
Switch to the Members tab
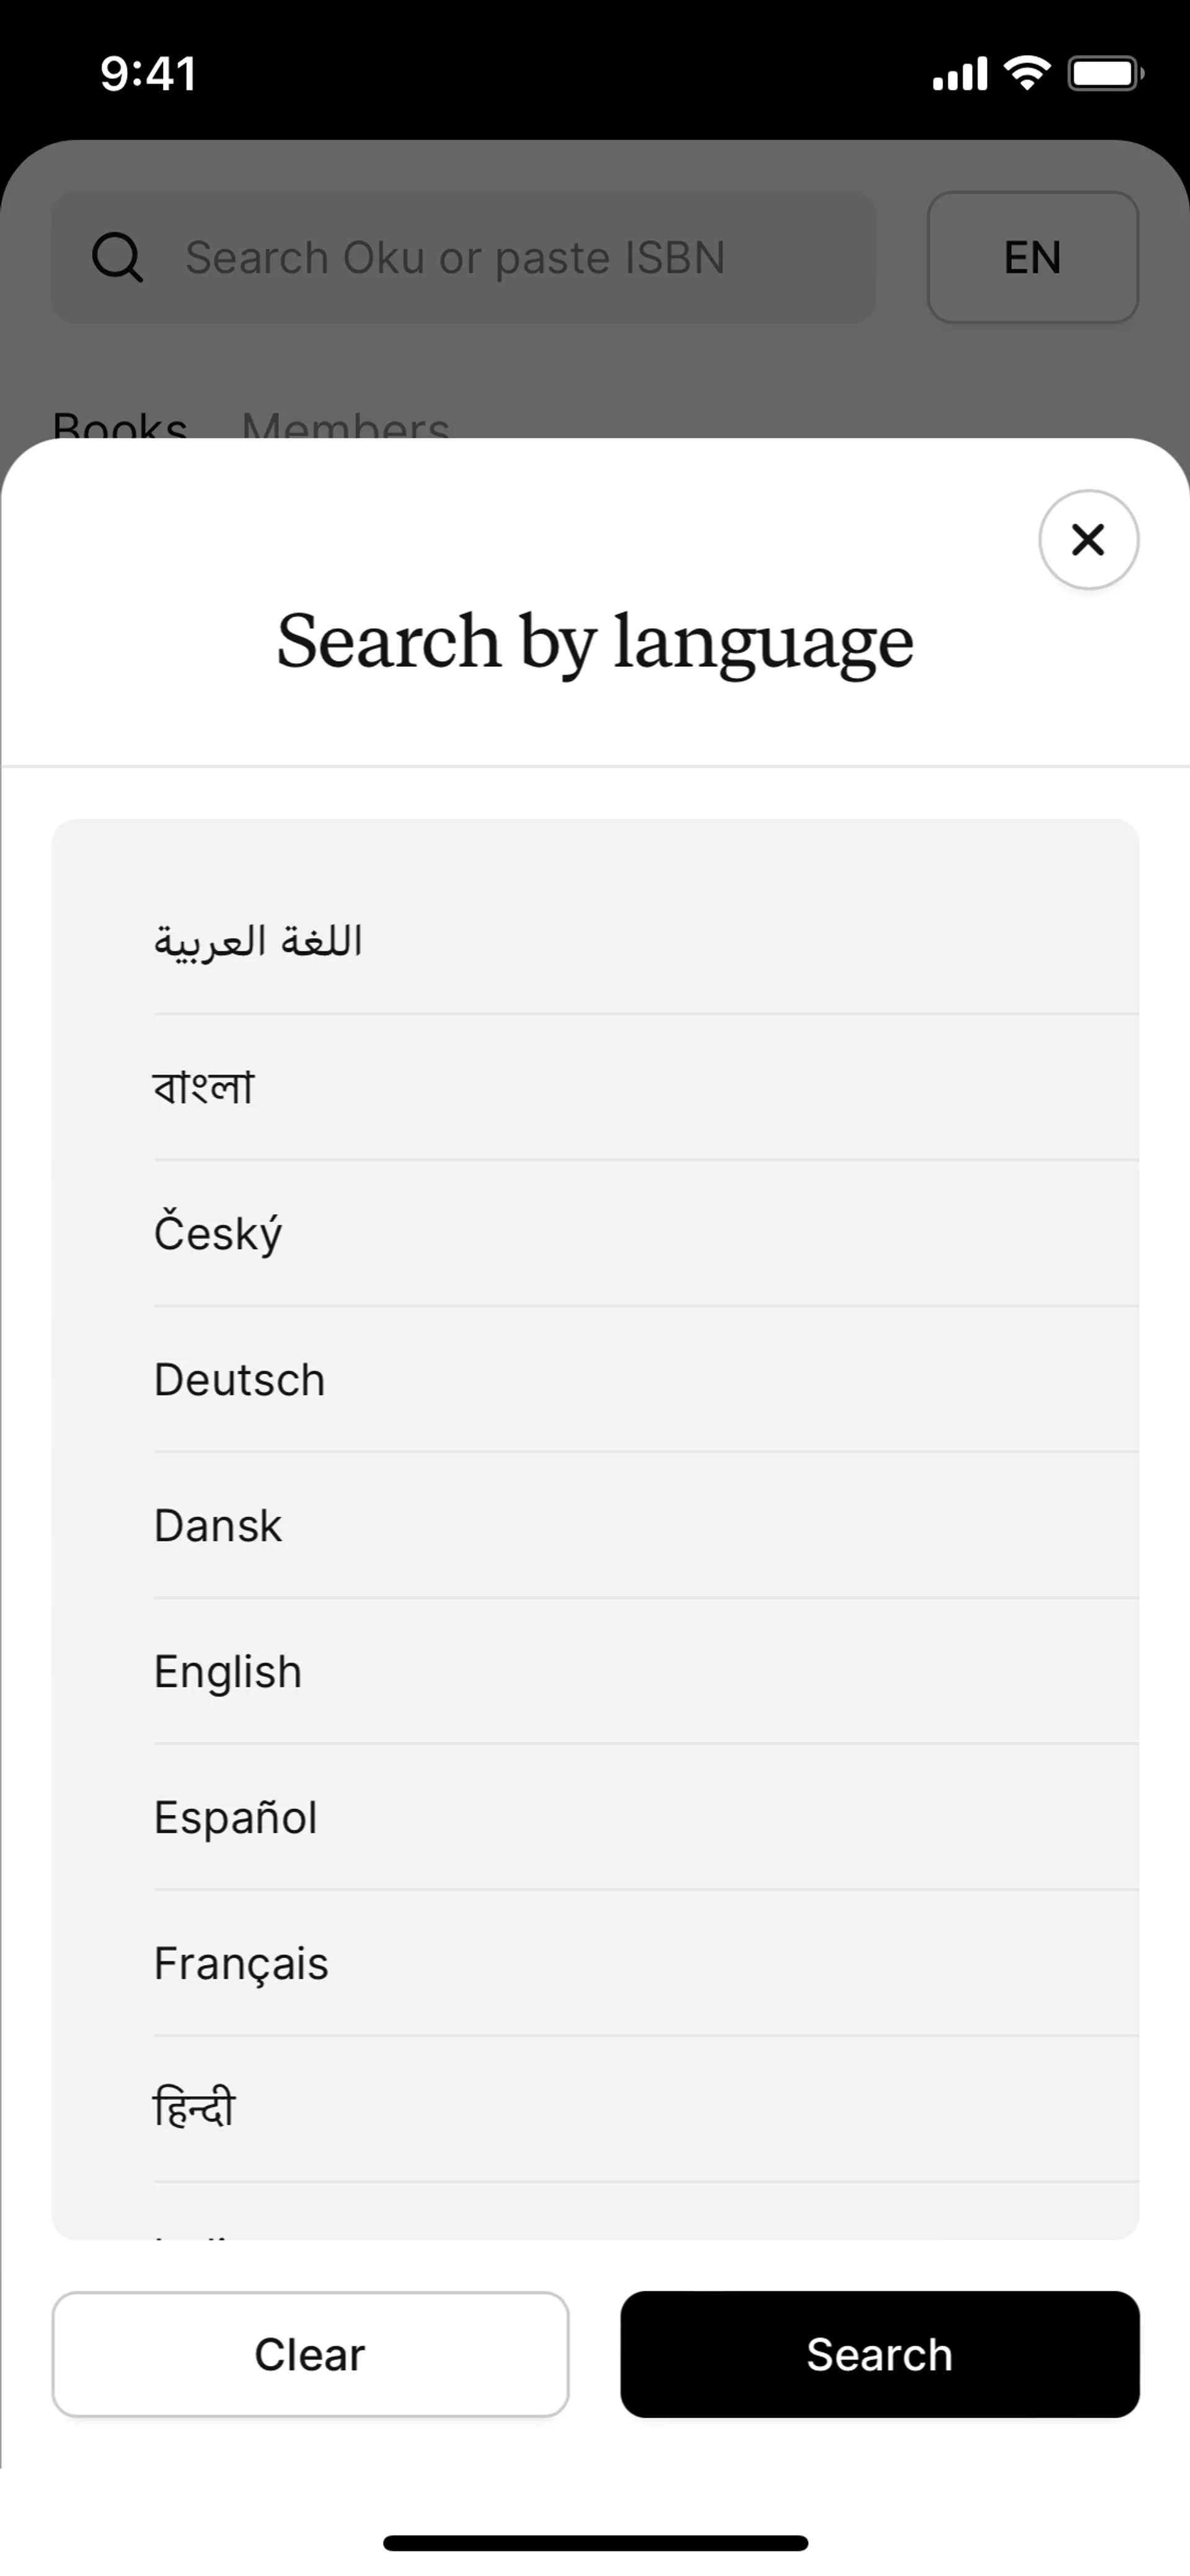pos(345,426)
